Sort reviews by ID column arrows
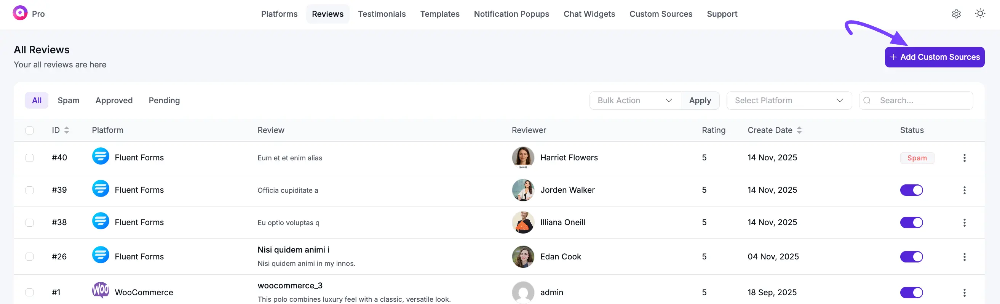 click(66, 130)
